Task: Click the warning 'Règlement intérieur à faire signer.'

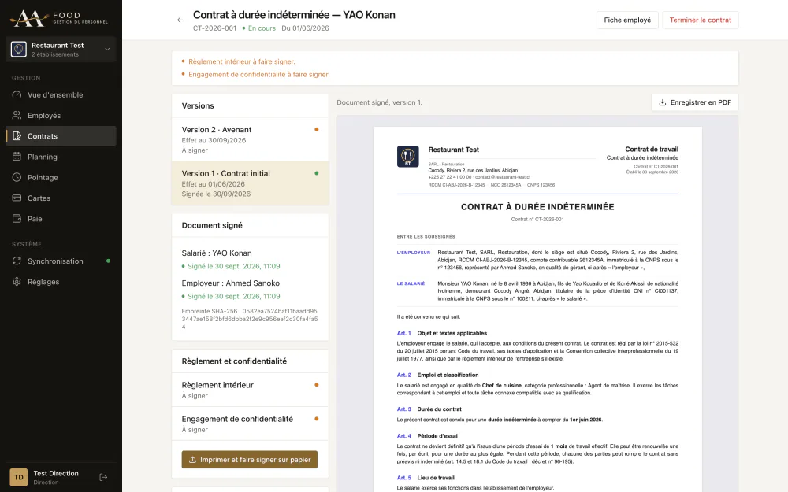Action: (x=242, y=61)
